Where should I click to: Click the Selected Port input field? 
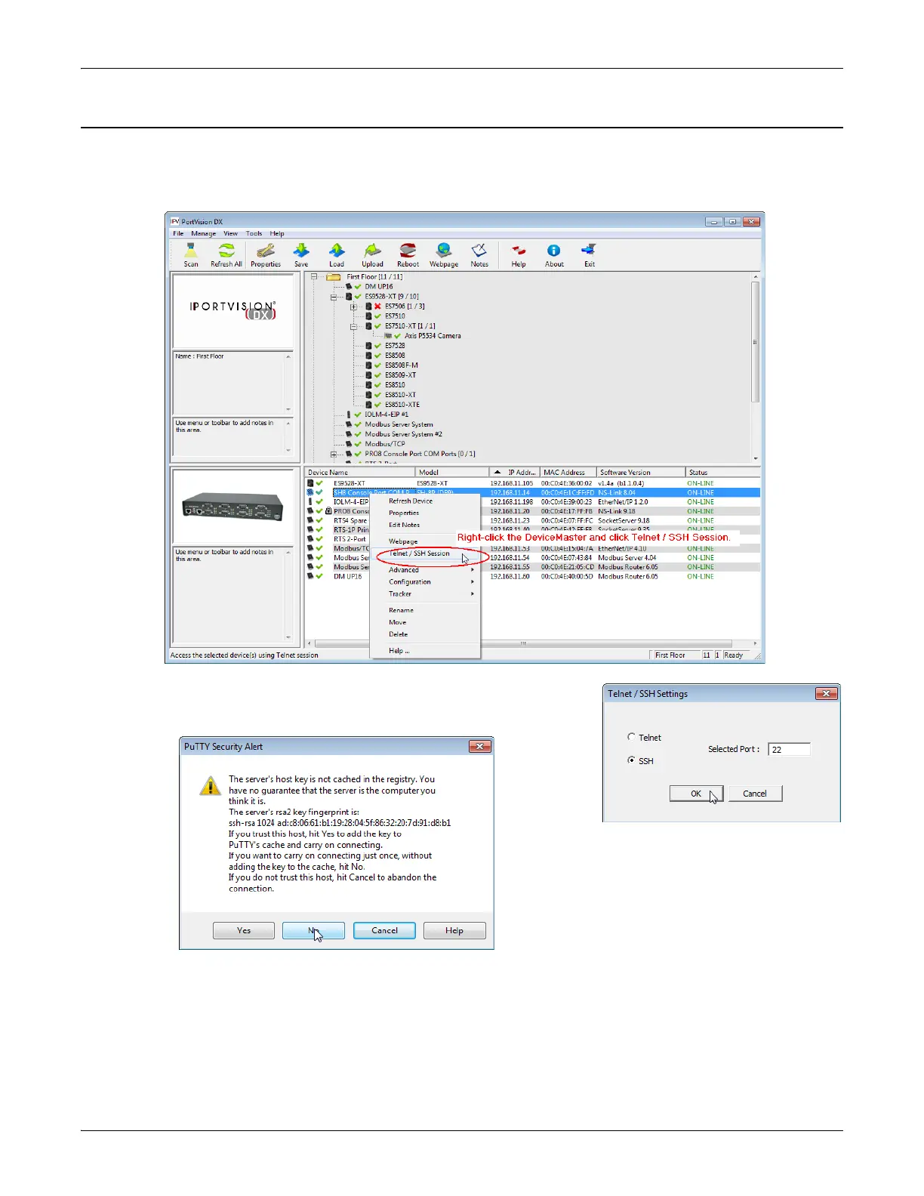789,750
